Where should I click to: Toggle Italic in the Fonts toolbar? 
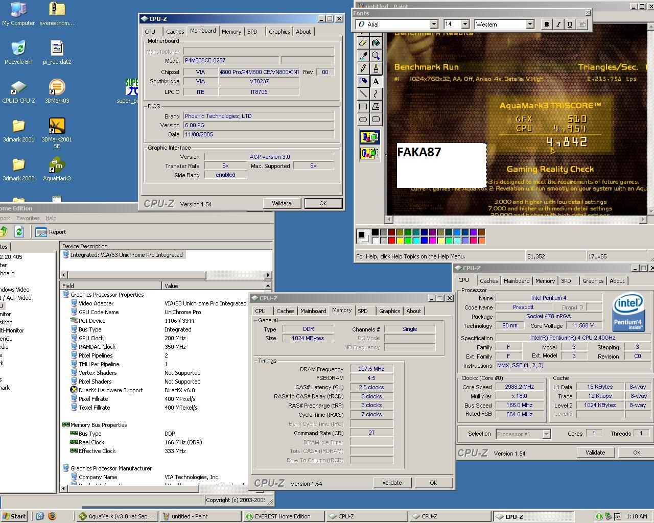[558, 24]
